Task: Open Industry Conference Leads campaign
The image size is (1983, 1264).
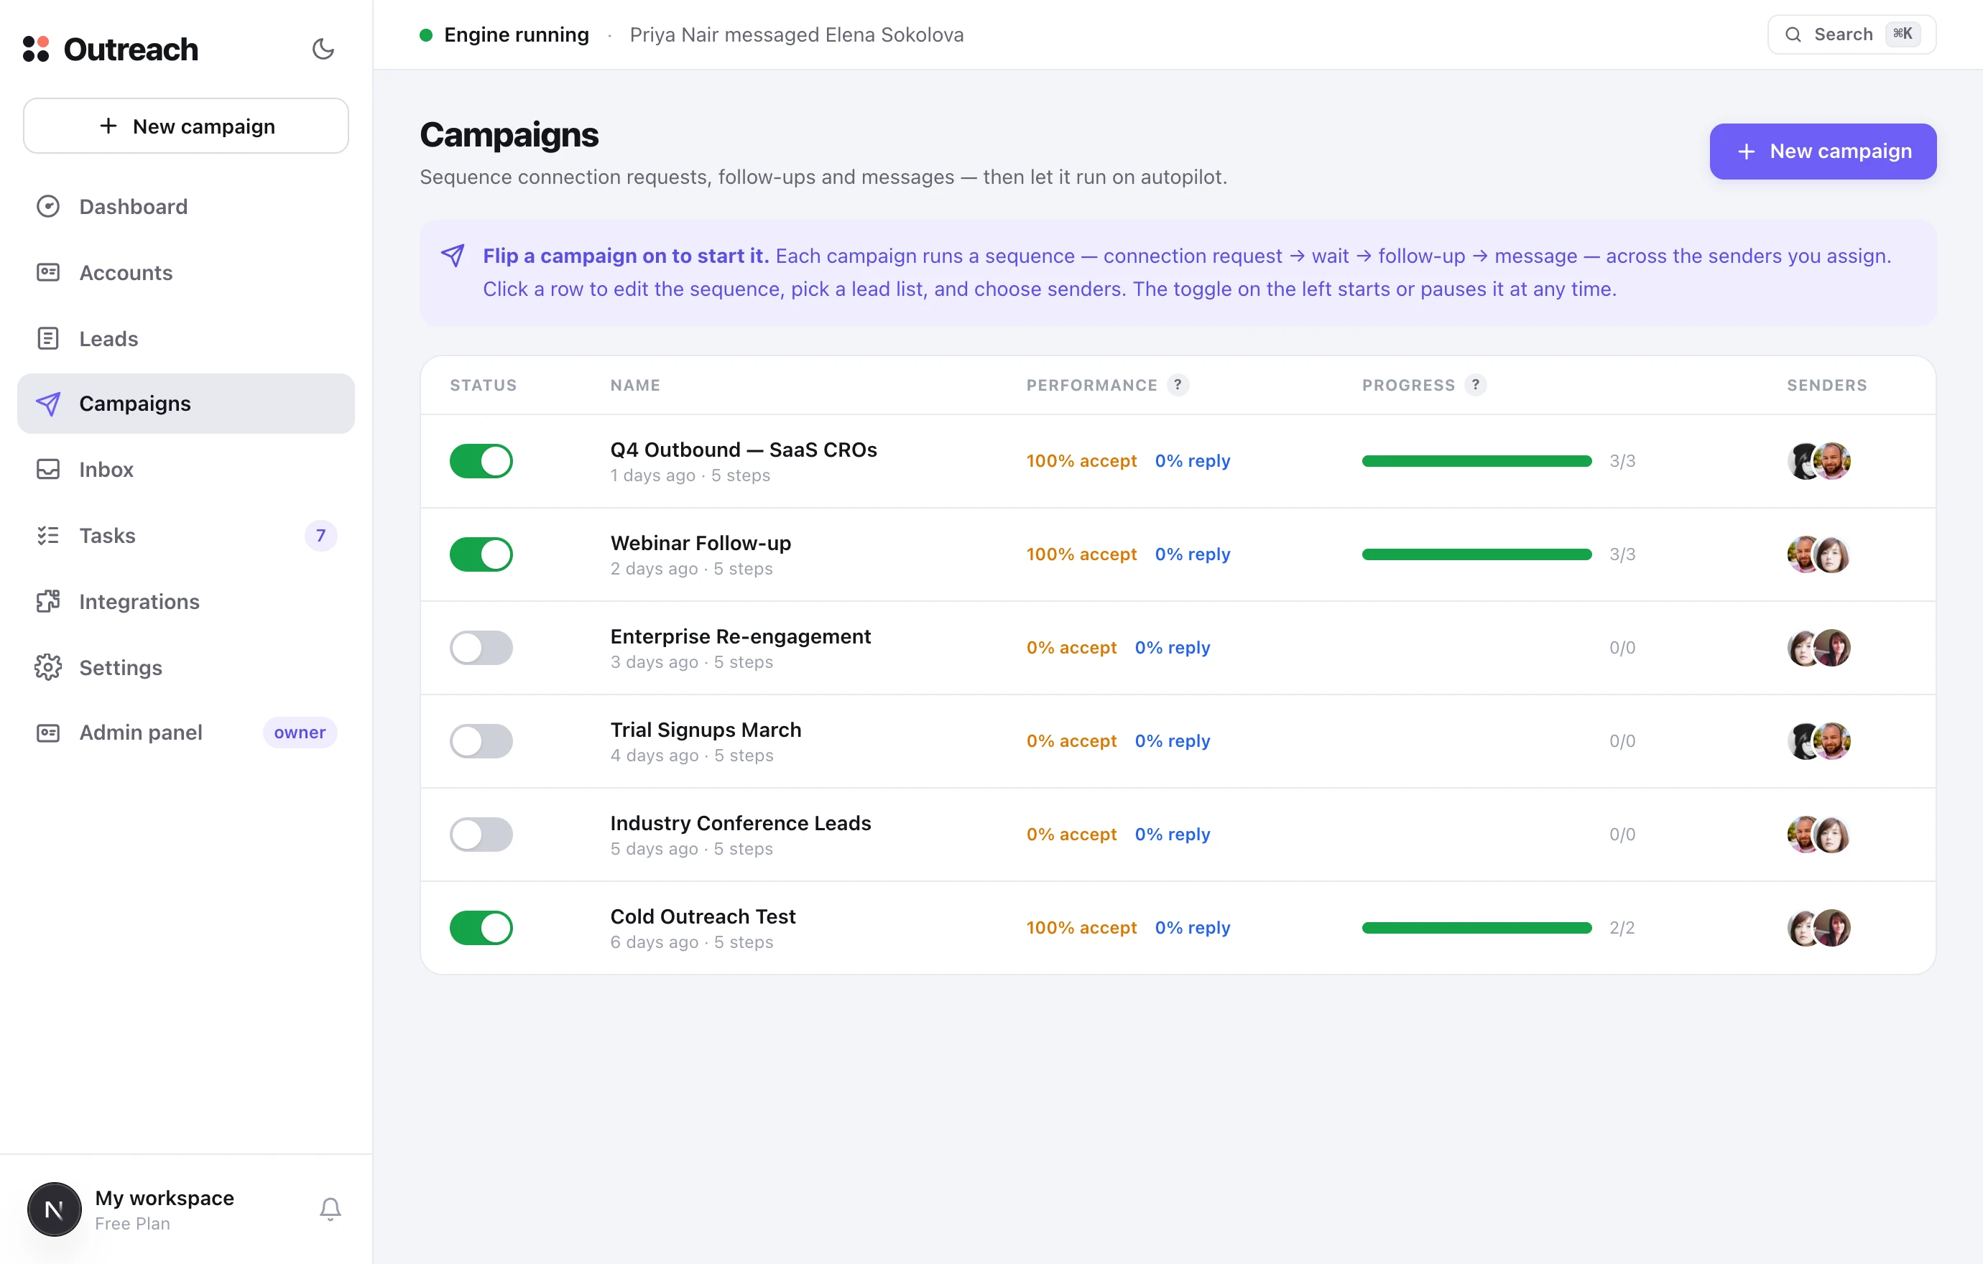Action: click(x=1178, y=835)
